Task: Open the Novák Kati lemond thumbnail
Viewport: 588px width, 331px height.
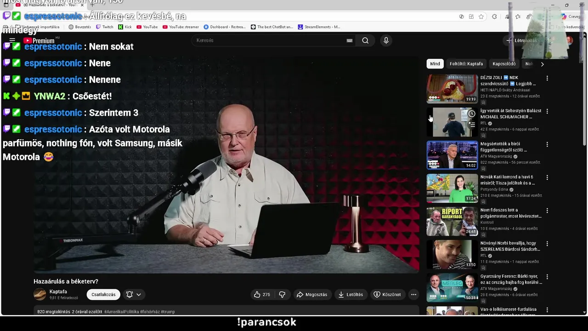Action: [452, 188]
